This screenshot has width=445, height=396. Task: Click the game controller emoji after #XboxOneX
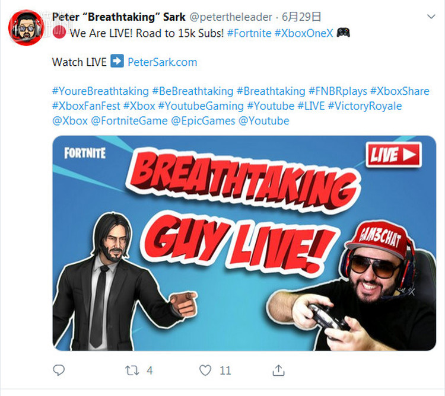tap(343, 33)
